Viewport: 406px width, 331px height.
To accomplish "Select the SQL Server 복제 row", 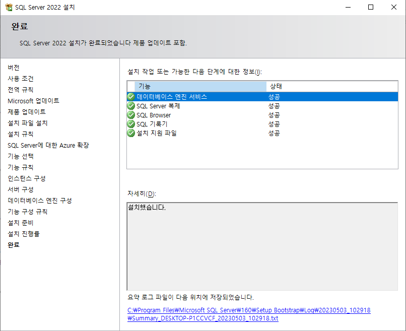I will (262, 106).
